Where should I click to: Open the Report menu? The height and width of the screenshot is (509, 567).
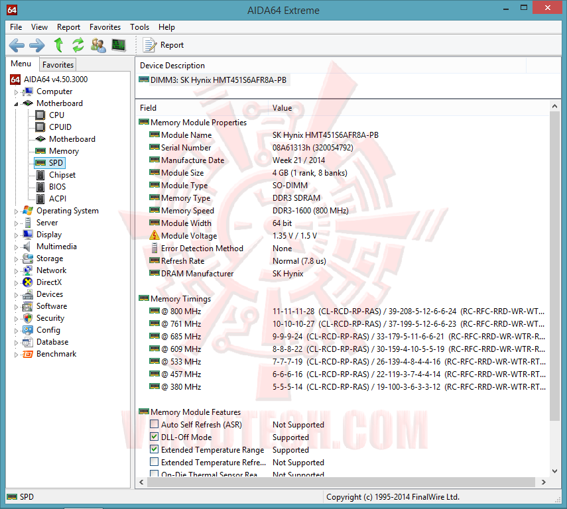click(68, 27)
